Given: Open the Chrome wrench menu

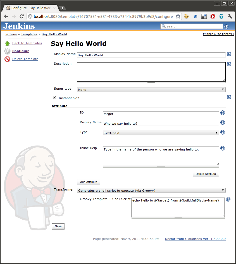Looking at the screenshot, I should point(230,16).
